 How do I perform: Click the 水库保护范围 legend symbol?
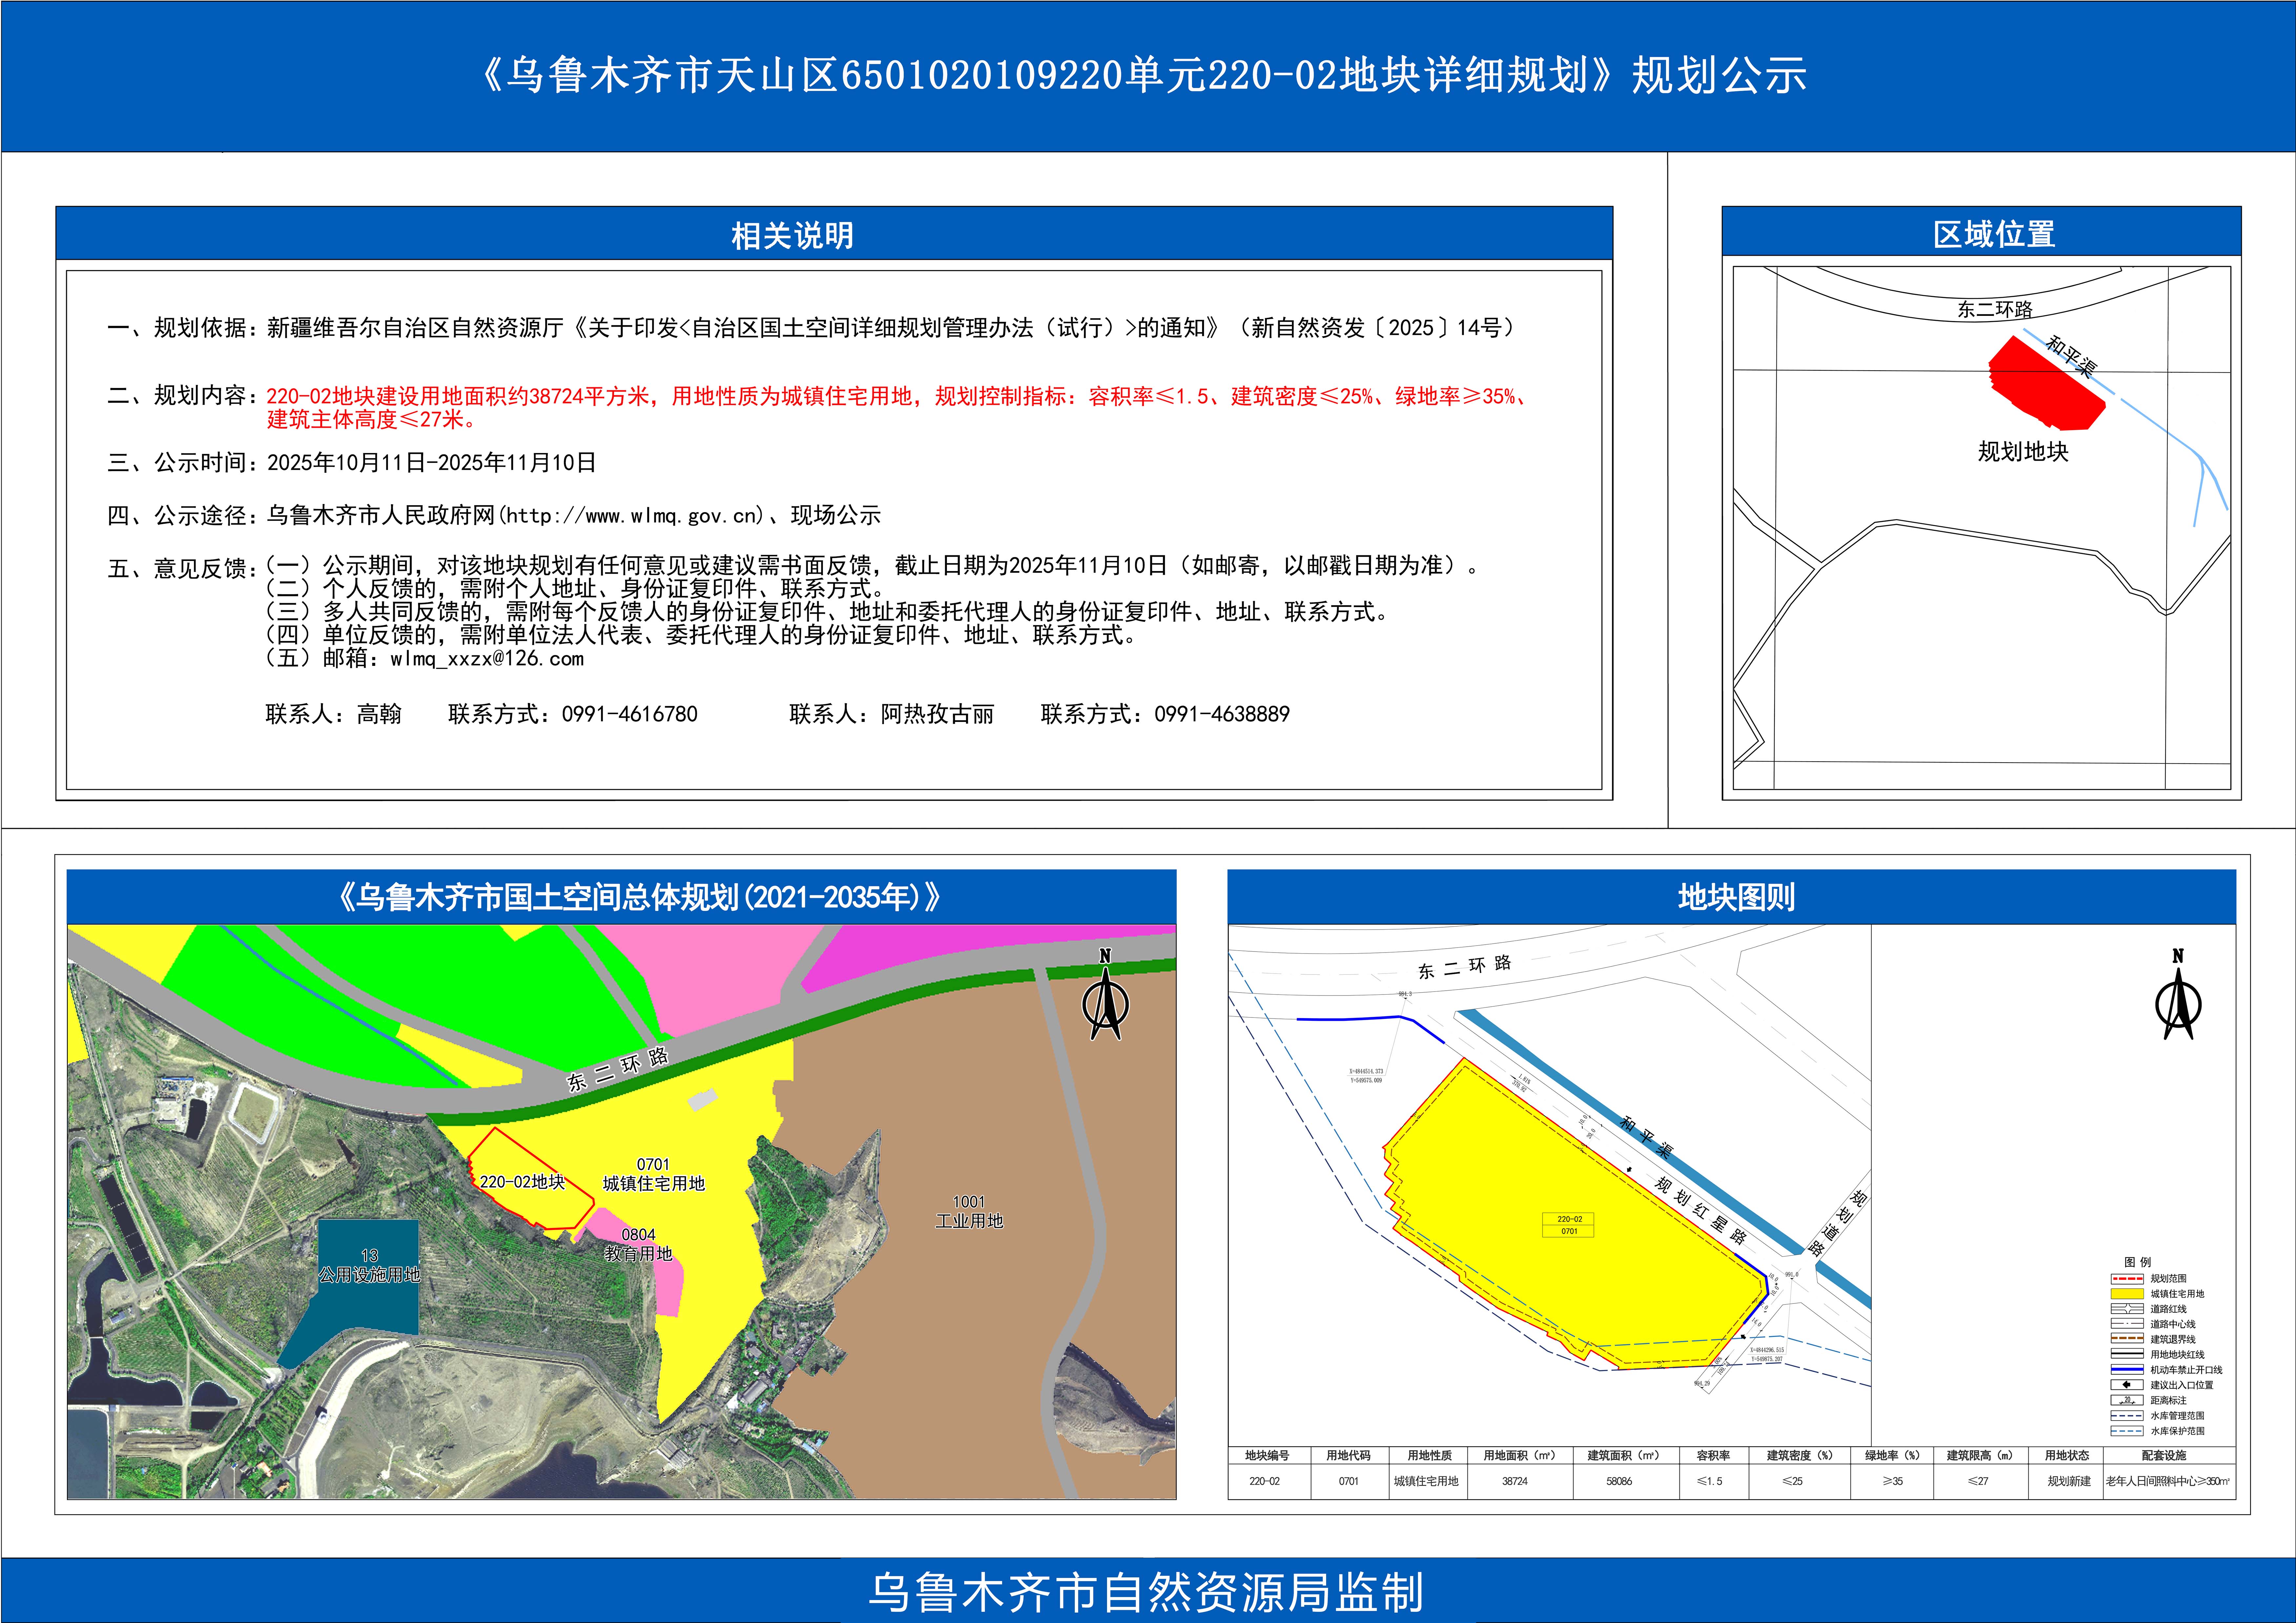click(2127, 1431)
